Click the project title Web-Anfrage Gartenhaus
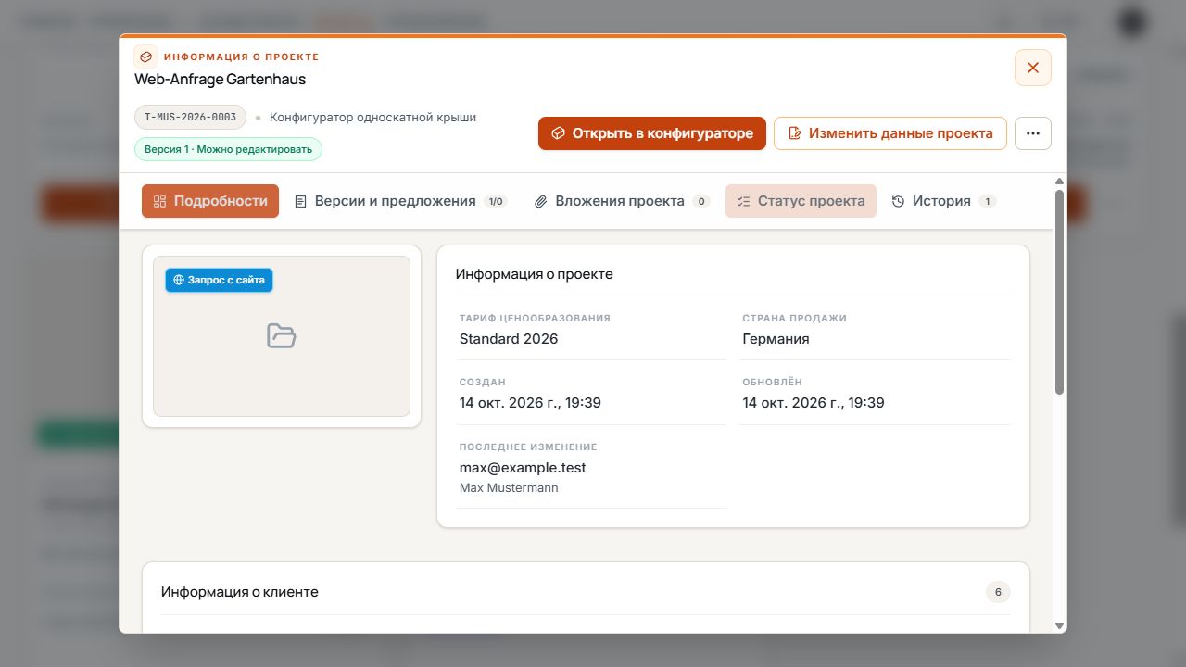 221,80
